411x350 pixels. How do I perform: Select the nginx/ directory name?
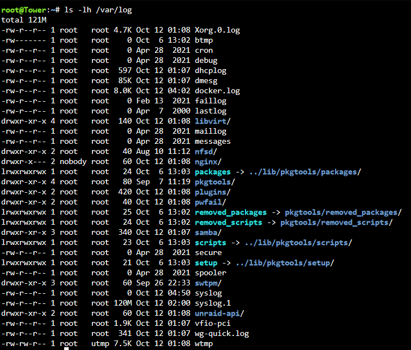coord(208,162)
